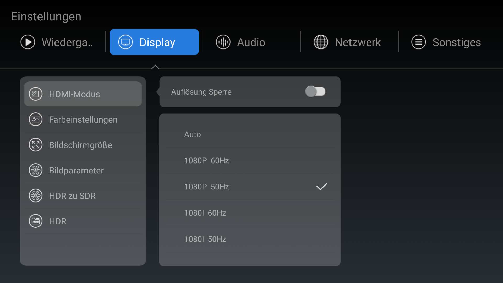Click the HDR badge icon
This screenshot has width=503, height=283.
click(x=36, y=221)
